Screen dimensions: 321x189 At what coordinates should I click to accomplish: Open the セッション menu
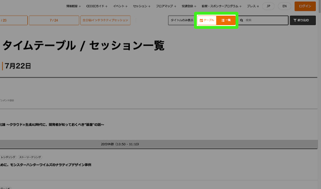[x=142, y=6]
